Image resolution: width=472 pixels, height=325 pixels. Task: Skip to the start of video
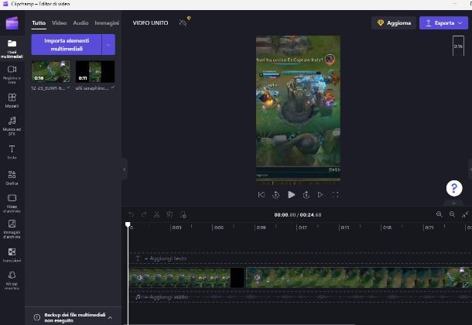262,195
